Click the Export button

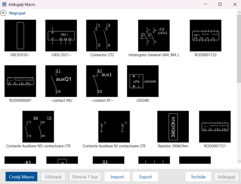(146, 176)
